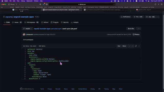Click the Notifications button
This screenshot has width=164, height=92.
(x=126, y=17)
